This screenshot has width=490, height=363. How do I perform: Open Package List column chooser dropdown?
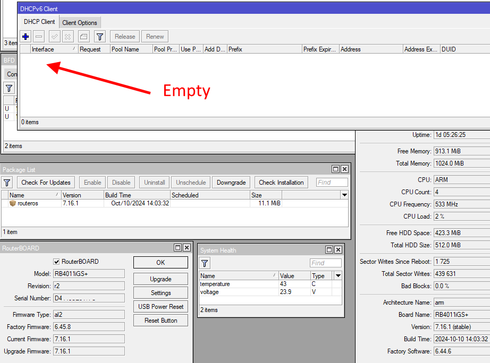click(344, 195)
